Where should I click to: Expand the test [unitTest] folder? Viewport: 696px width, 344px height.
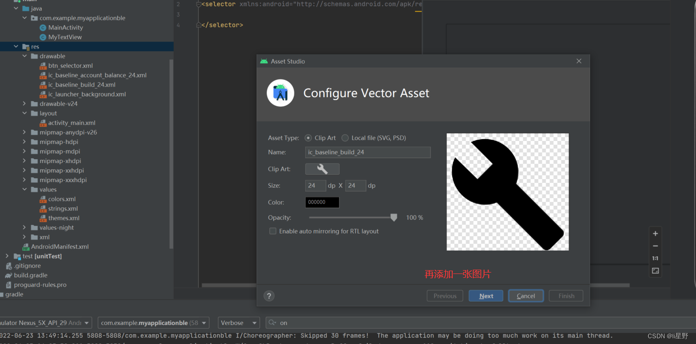click(x=8, y=256)
